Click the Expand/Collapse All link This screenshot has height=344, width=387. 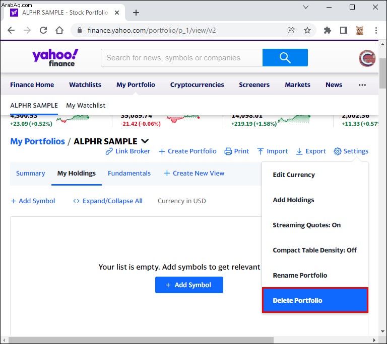108,201
